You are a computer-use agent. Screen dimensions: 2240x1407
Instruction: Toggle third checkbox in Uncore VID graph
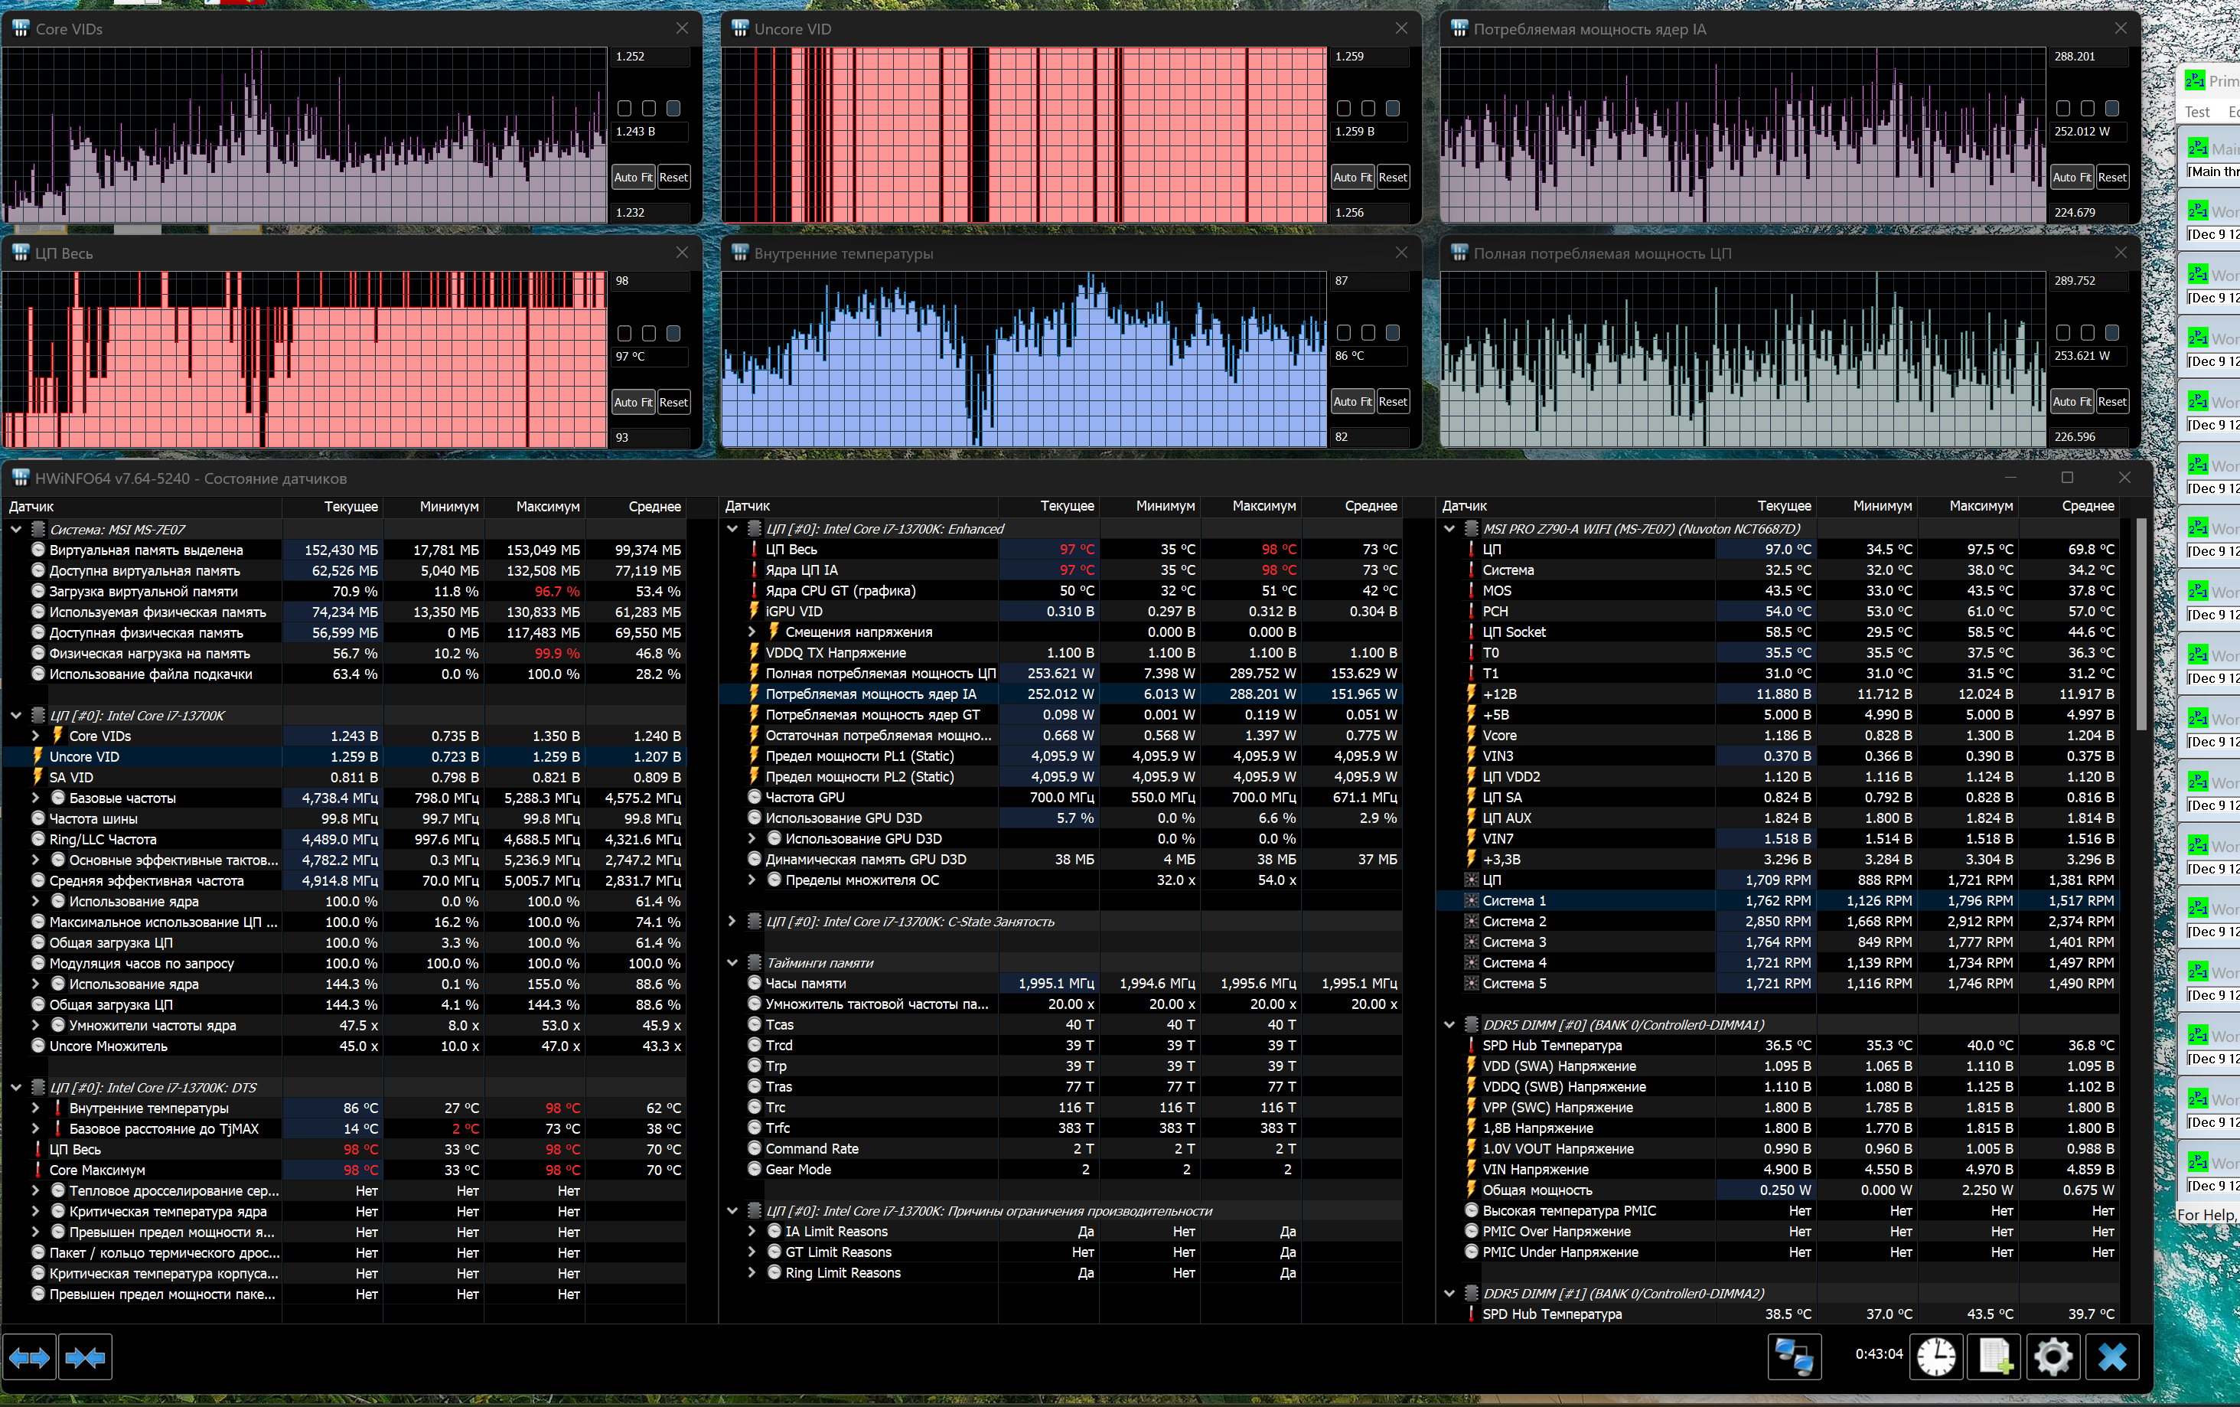tap(1393, 109)
